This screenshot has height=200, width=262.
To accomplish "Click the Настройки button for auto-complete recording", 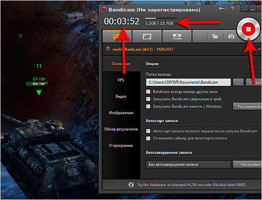I will [247, 165].
